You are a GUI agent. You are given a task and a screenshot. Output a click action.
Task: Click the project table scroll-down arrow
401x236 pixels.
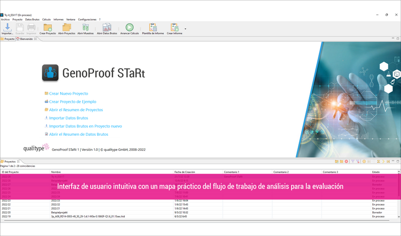tap(398, 216)
